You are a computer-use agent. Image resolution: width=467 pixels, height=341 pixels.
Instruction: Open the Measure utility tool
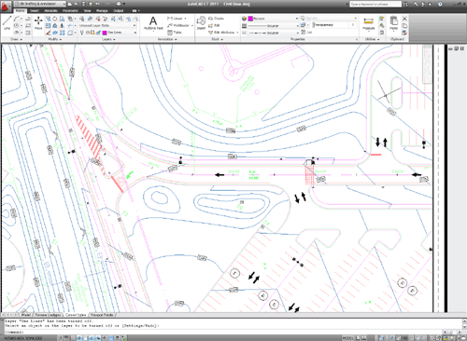coord(369,23)
